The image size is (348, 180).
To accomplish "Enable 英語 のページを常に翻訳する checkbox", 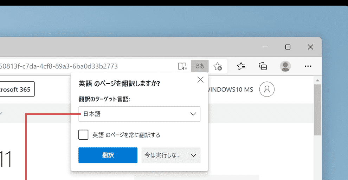I will pyautogui.click(x=83, y=135).
